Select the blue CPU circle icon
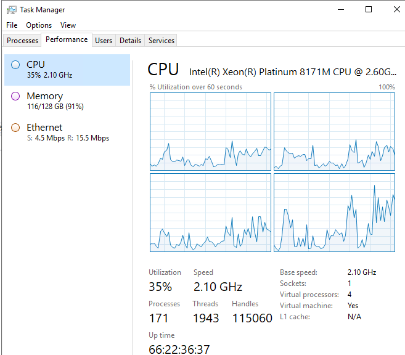This screenshot has height=355, width=405. click(15, 64)
